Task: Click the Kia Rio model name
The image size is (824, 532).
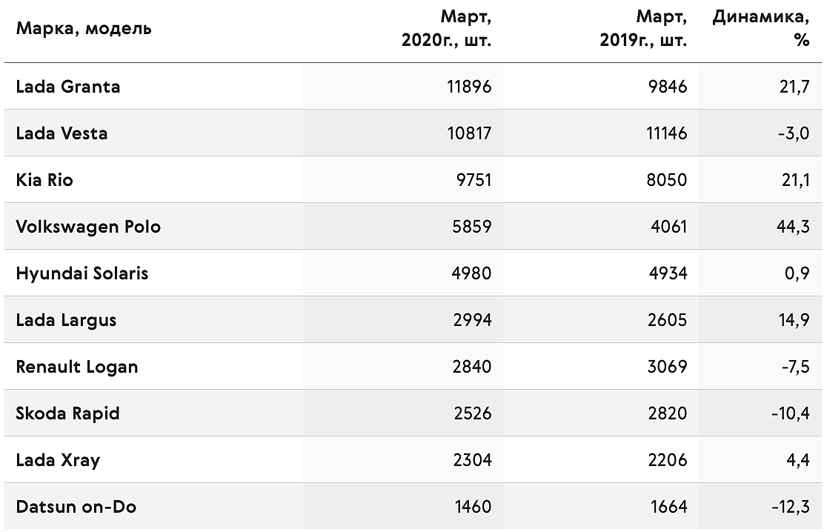Action: (x=44, y=180)
